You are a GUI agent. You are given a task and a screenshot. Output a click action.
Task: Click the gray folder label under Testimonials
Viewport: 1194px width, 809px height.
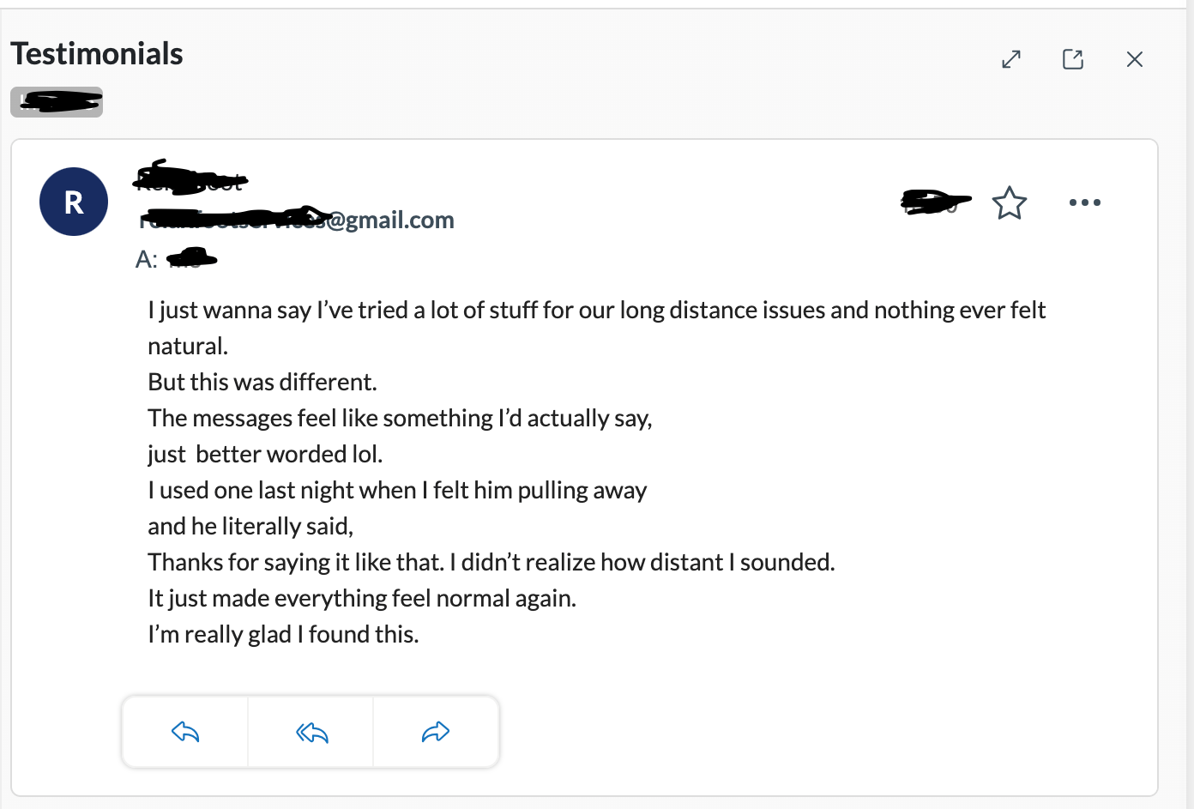57,102
